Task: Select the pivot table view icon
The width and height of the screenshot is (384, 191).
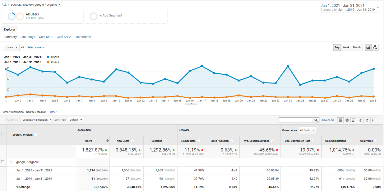Action: [373, 120]
